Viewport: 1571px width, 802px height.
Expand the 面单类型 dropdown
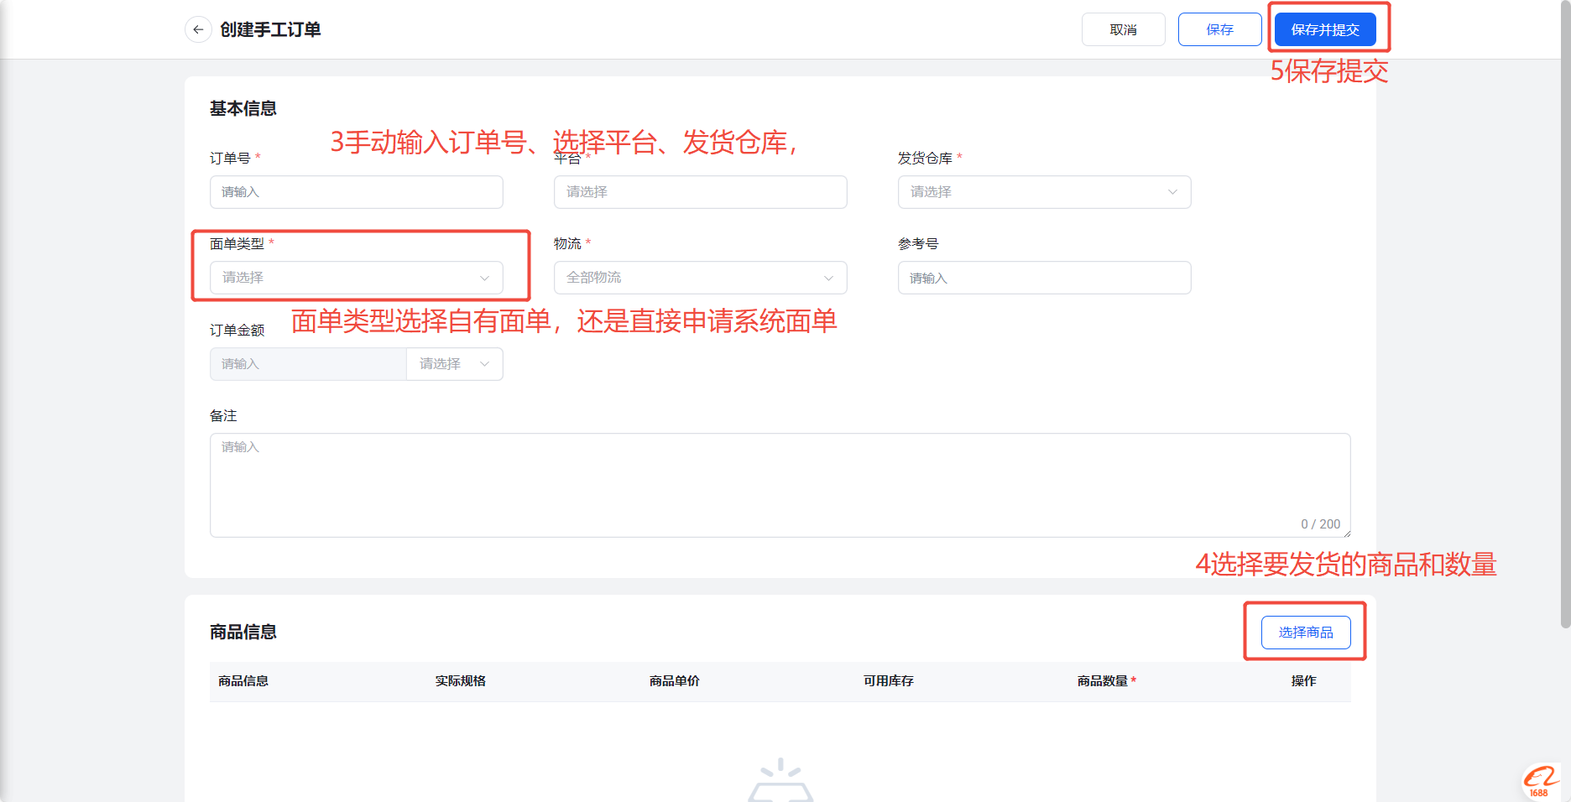pos(356,278)
